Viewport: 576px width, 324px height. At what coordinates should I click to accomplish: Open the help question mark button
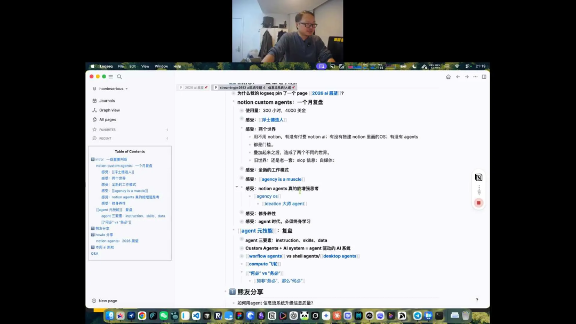click(x=477, y=300)
